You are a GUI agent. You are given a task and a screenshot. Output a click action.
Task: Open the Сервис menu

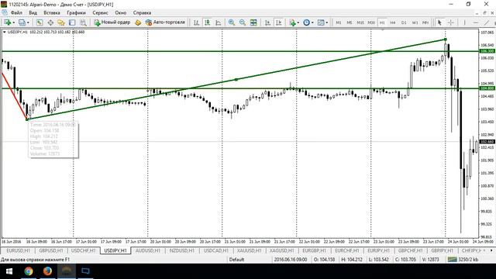[100, 12]
